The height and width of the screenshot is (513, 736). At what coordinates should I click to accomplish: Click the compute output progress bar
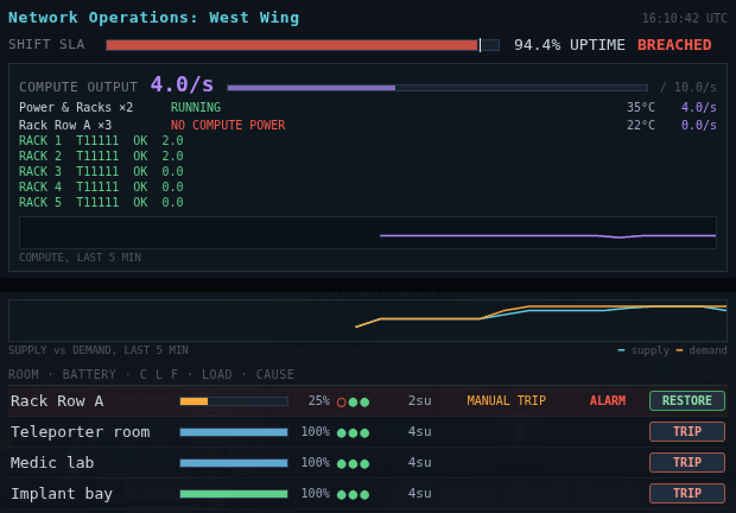click(x=437, y=88)
